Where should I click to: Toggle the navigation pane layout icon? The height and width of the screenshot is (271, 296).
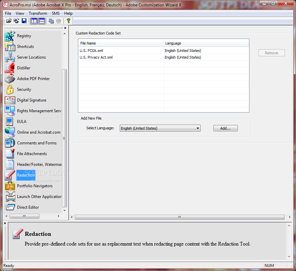[x=34, y=21]
